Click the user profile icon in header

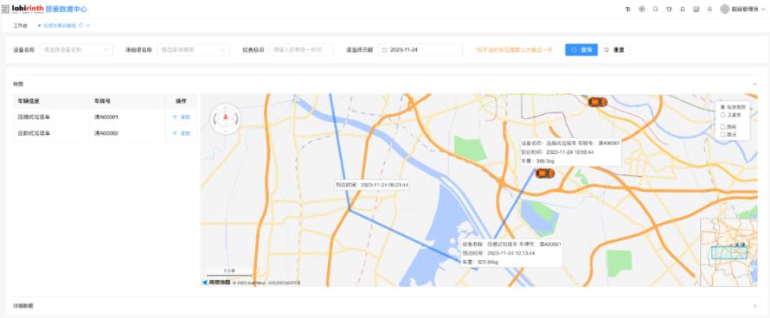pos(709,9)
